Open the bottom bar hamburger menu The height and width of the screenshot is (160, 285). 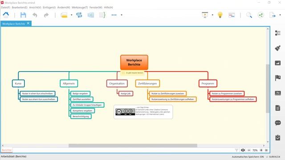point(266,150)
